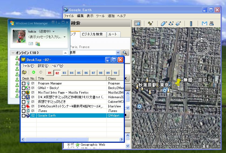This screenshot has width=226, height=153.
Task: Check the 仮想ですくとっぷもどき row checkbox
Action: 23,102
